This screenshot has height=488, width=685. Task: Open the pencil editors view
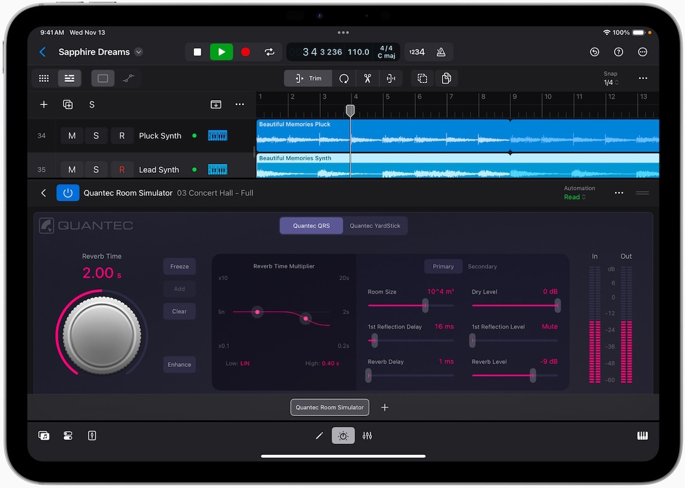(x=320, y=436)
